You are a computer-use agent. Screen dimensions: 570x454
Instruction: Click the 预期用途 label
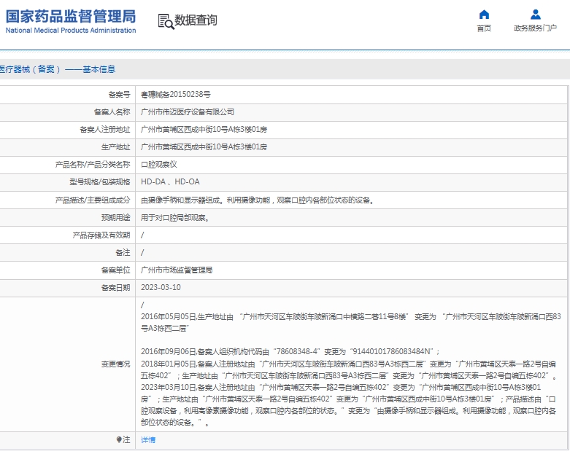click(115, 218)
